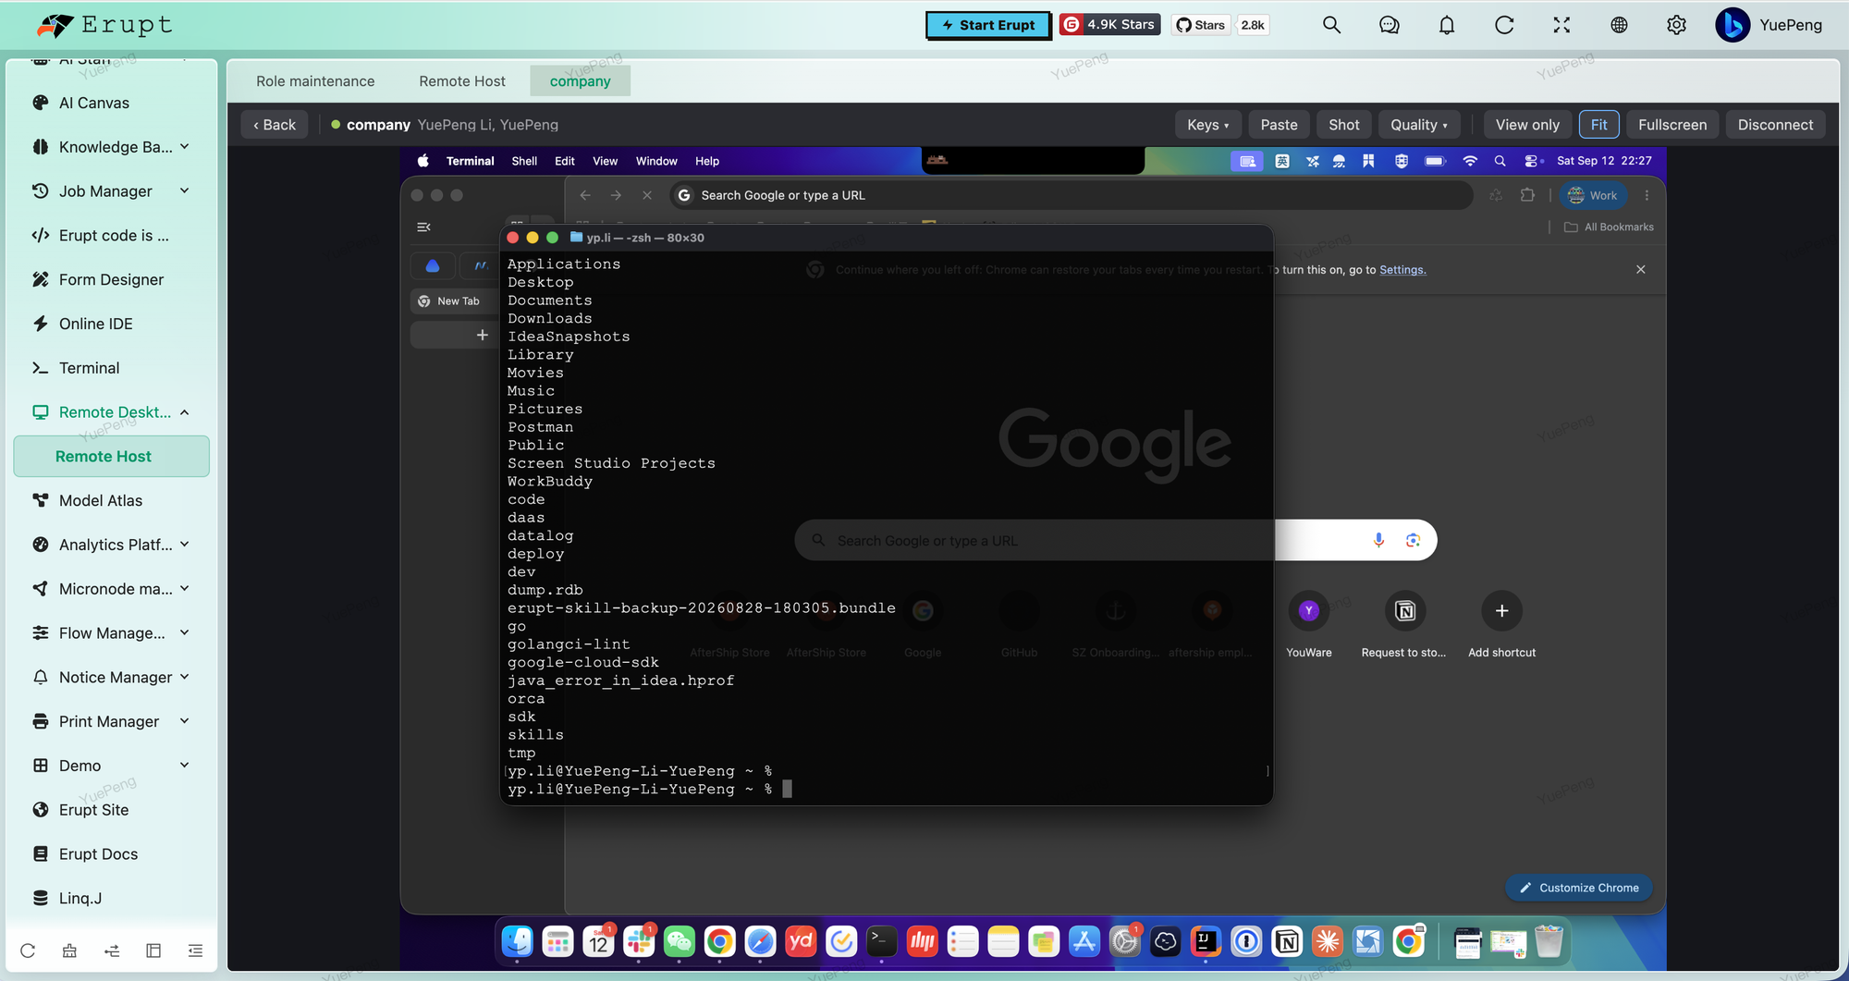The height and width of the screenshot is (981, 1849).
Task: Open Window menu in remote macOS menu bar
Action: coord(656,161)
